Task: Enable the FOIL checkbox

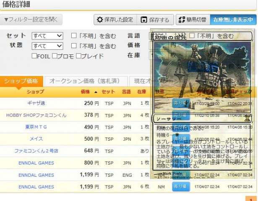Action: (x=34, y=56)
